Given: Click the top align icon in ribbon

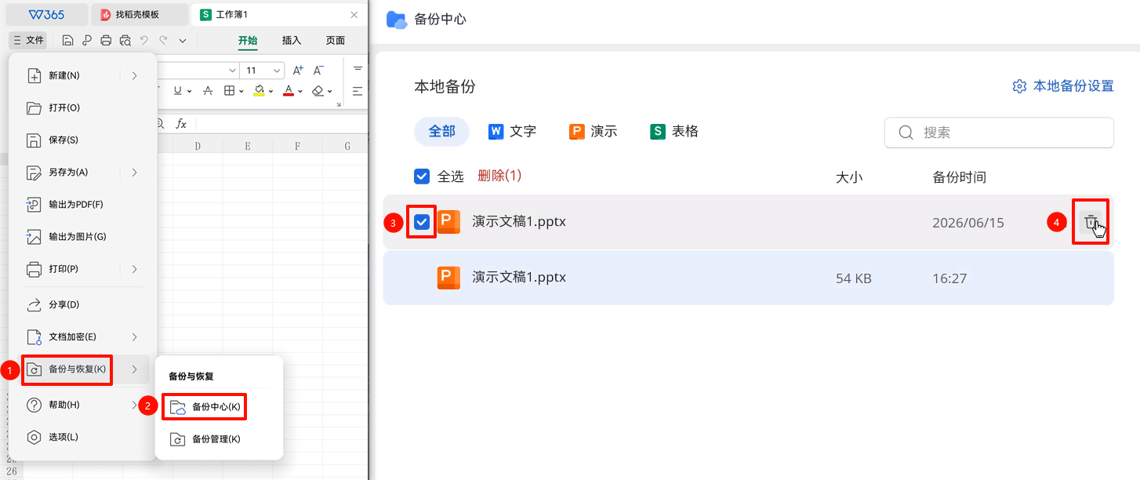Looking at the screenshot, I should (358, 70).
